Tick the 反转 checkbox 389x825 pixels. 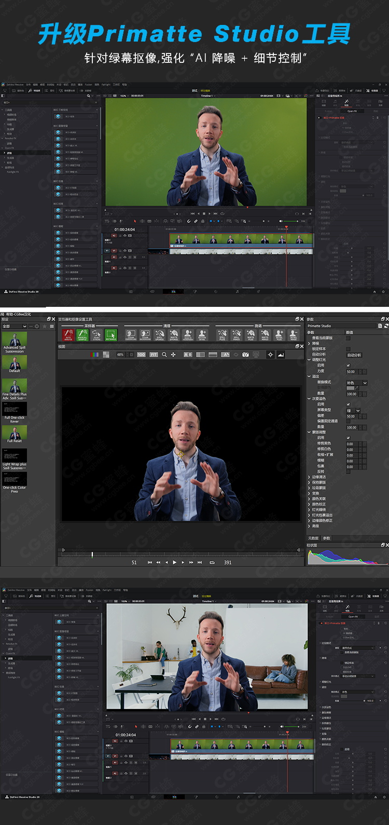coord(348,471)
